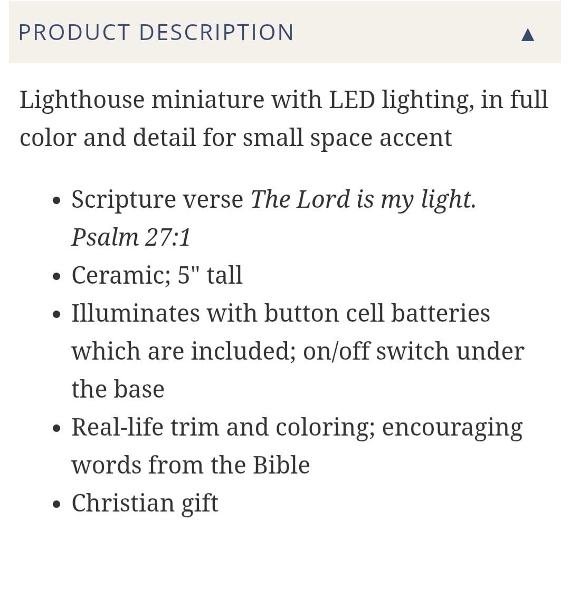Click the bullet dot before 'Illuminates'
Viewport: 570px width, 590px height.
point(57,315)
